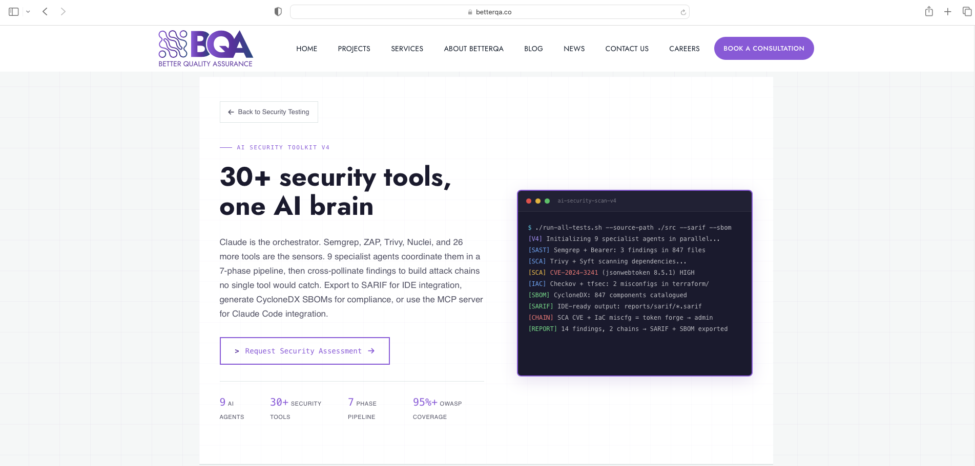Click the '30+ SECURITY TOOLS' stat
The image size is (975, 466).
296,409
